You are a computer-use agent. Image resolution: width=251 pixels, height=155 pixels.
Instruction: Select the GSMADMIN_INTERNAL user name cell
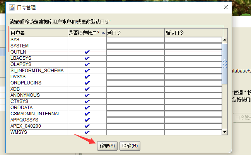click(x=39, y=114)
